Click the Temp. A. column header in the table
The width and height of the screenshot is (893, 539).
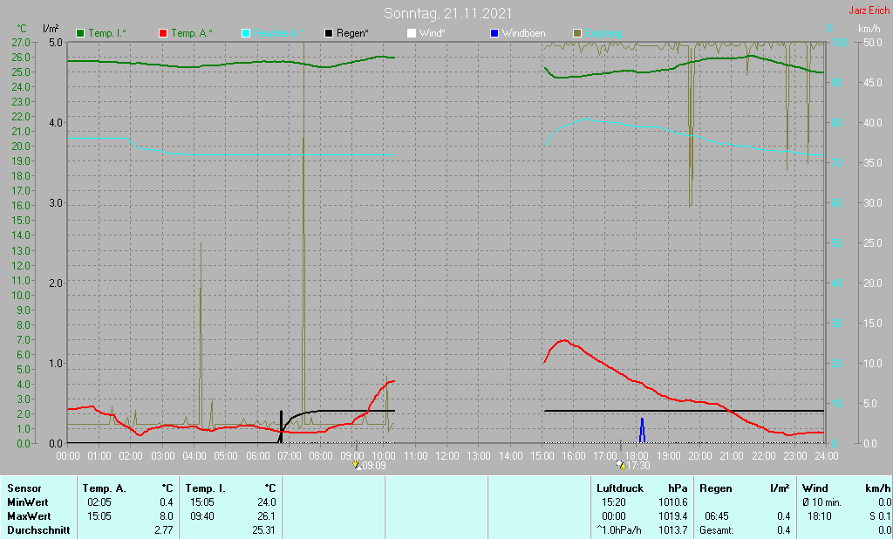105,488
